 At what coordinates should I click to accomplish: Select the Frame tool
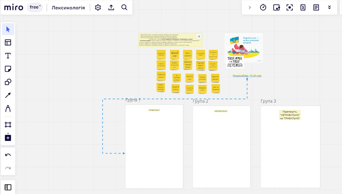tap(8, 125)
